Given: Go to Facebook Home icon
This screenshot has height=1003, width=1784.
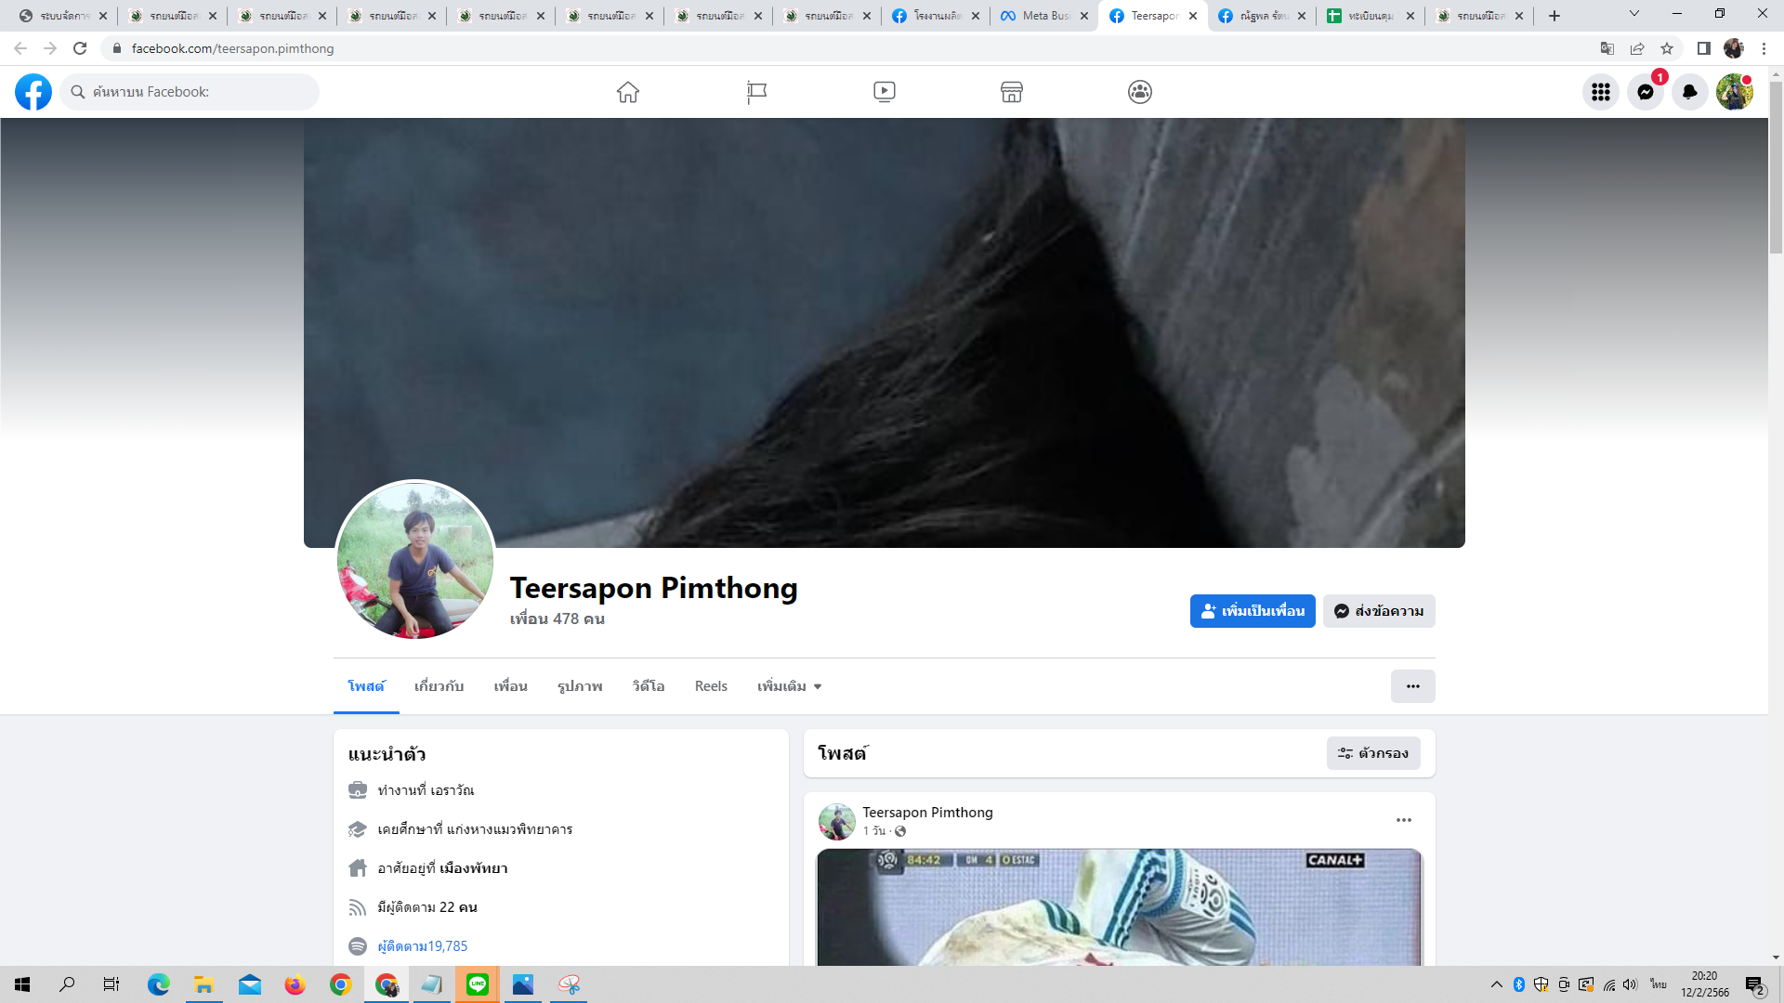Looking at the screenshot, I should point(628,92).
